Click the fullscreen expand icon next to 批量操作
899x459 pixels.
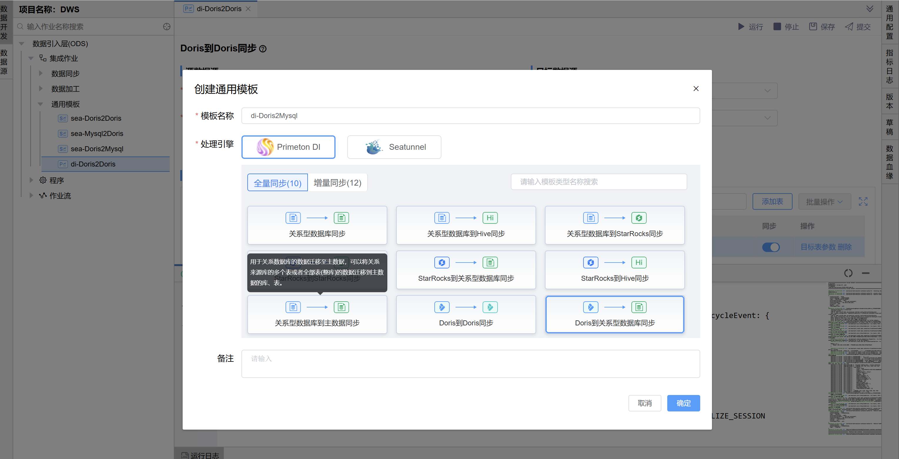pyautogui.click(x=863, y=201)
